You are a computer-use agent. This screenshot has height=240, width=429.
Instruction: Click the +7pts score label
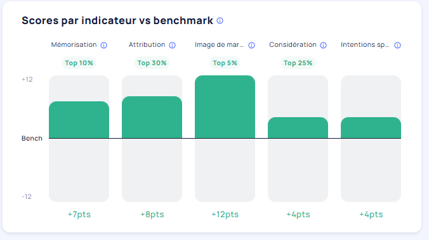point(79,214)
